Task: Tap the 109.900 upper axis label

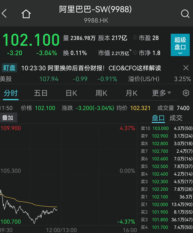Action: tap(11, 128)
